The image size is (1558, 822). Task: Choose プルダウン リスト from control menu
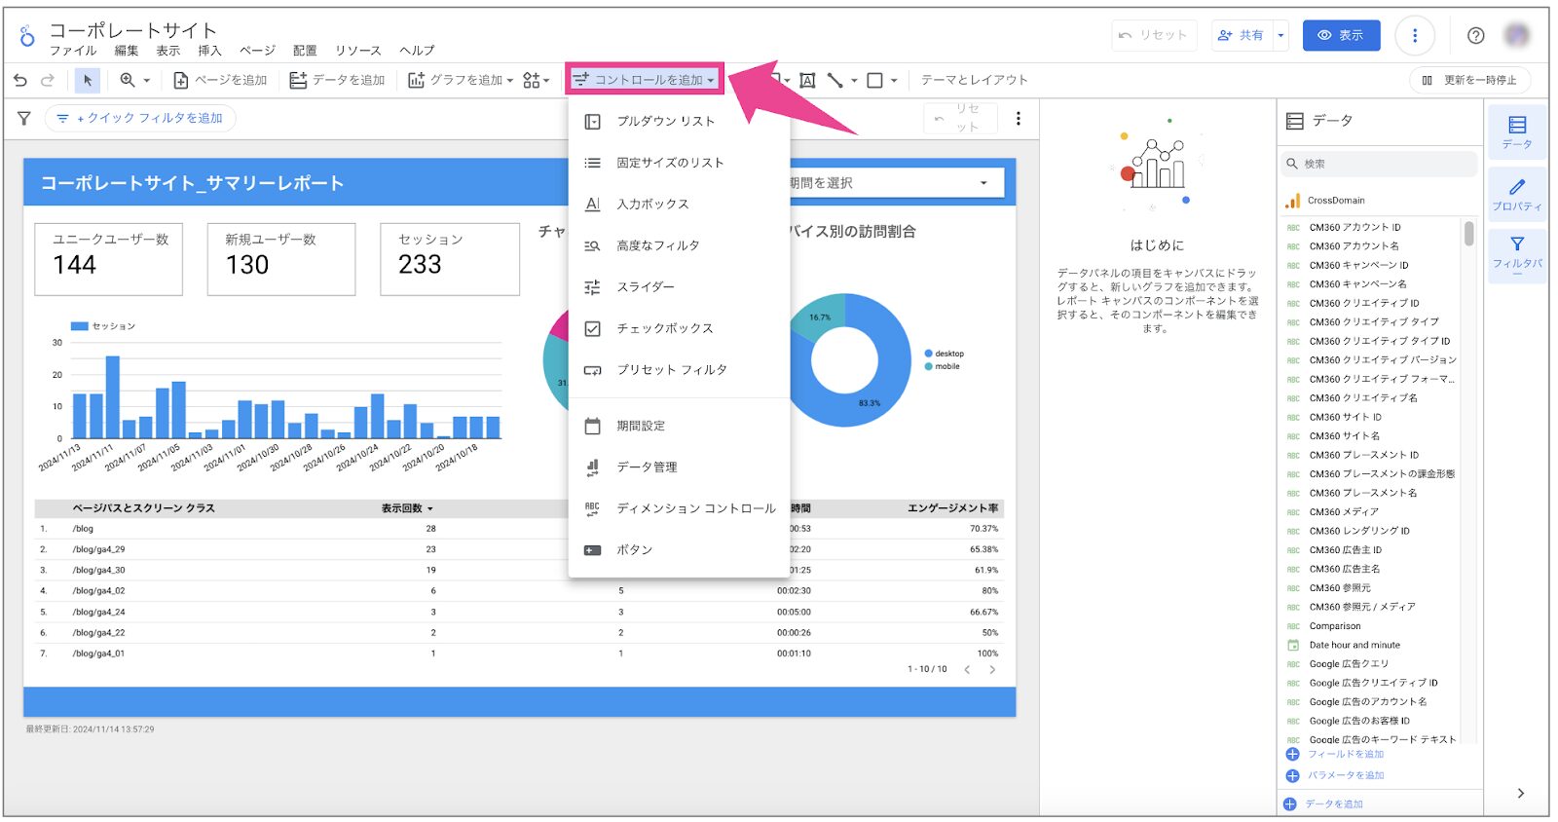(679, 122)
